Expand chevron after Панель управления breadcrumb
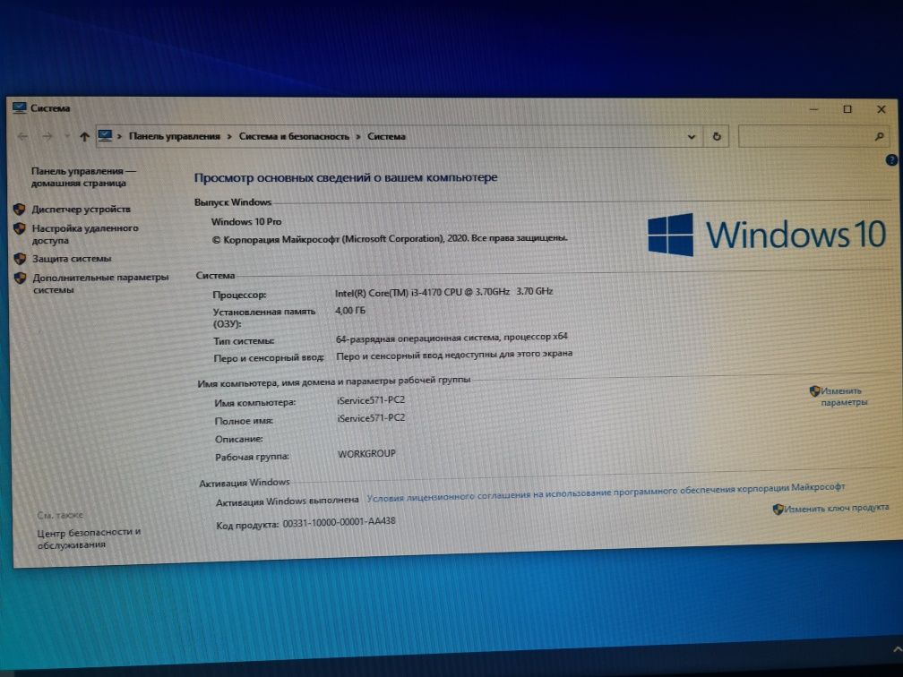 tap(229, 136)
